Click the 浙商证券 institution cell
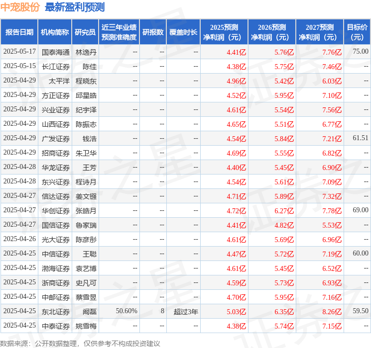 56,283
